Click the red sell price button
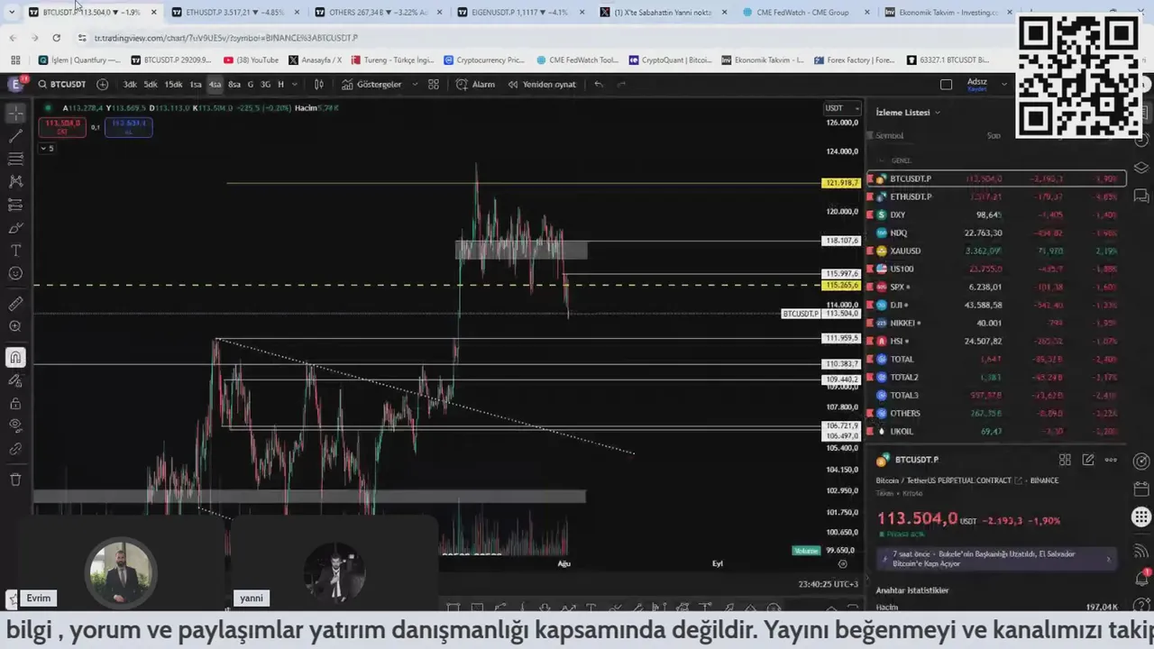This screenshot has height=649, width=1154. point(63,126)
